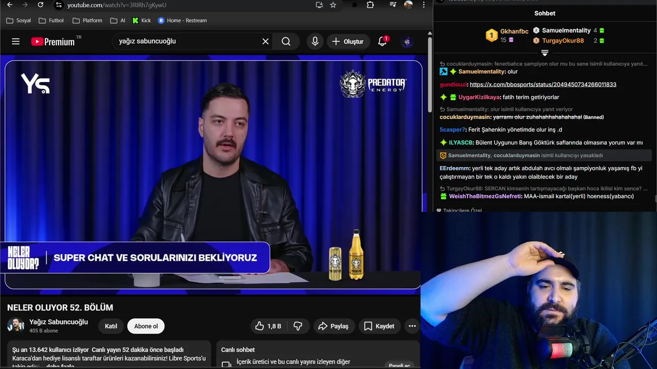
Task: Click the cocuklarduymasin banned message username
Action: pyautogui.click(x=465, y=117)
